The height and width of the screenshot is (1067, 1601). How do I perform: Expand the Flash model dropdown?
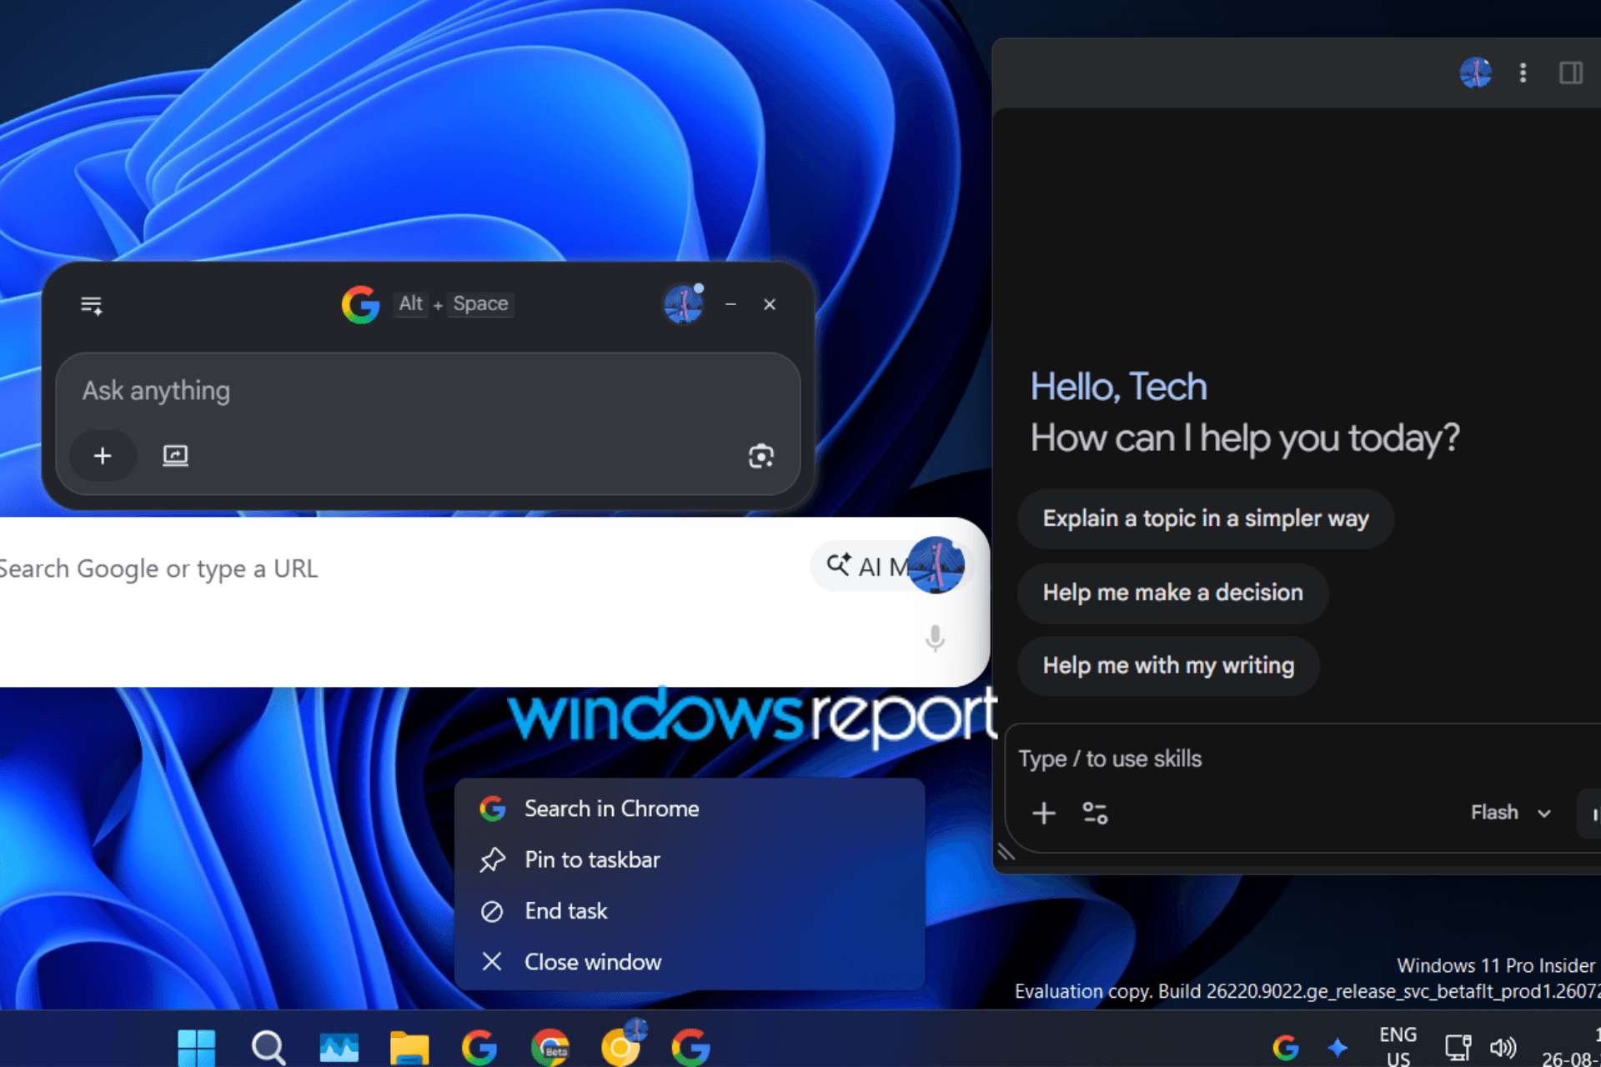coord(1510,813)
